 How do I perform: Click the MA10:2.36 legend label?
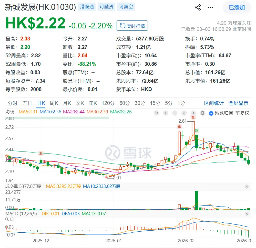(x=50, y=112)
